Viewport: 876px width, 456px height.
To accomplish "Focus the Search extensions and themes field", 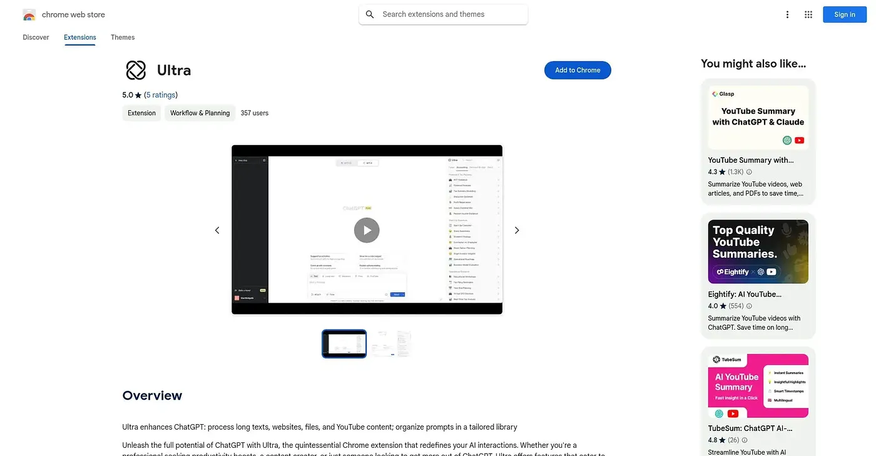I will (x=444, y=14).
